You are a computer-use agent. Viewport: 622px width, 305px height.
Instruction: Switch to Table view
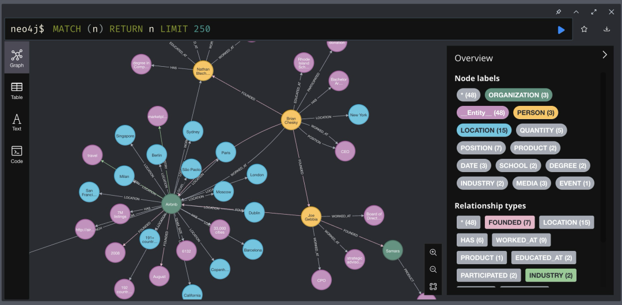click(x=17, y=91)
